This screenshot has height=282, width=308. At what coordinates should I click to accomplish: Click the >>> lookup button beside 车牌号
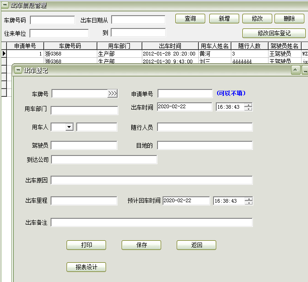pyautogui.click(x=112, y=94)
